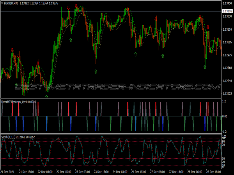The image size is (234, 175).
Task: Click the 23 Dec 03:00 time axis label
Action: point(83,172)
